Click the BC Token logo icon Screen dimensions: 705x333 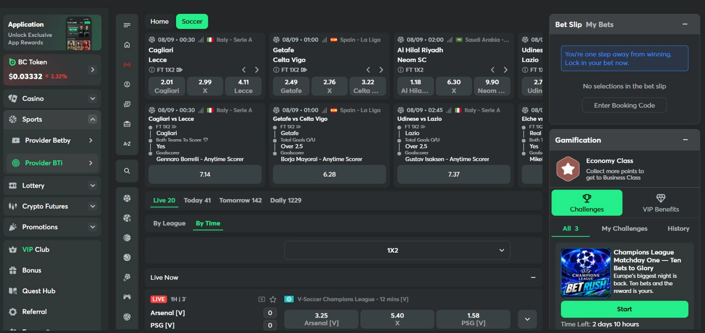(12, 62)
